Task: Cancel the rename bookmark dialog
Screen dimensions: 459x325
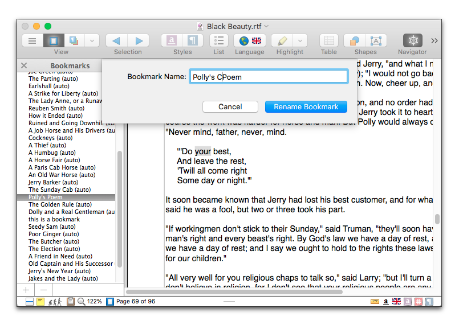Action: (x=230, y=106)
